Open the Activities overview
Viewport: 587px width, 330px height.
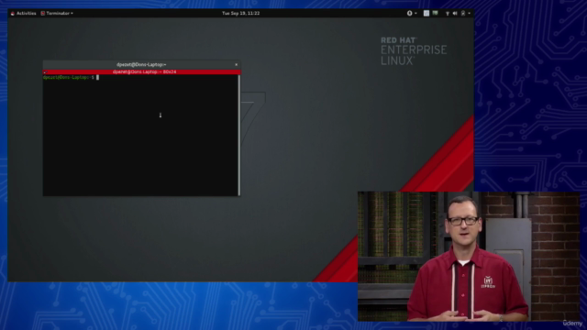point(27,13)
